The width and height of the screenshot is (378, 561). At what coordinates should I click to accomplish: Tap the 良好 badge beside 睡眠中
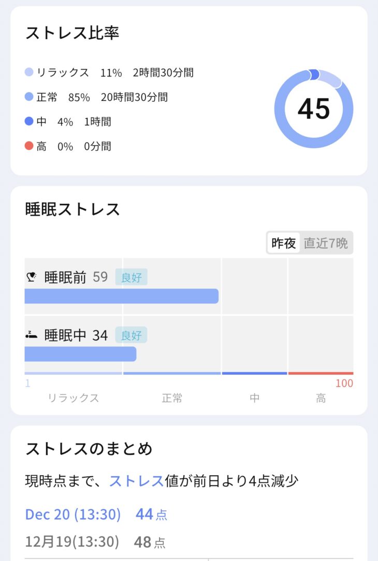click(x=131, y=335)
